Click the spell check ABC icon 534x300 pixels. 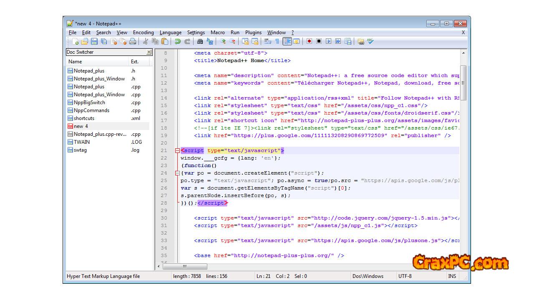[x=370, y=41]
